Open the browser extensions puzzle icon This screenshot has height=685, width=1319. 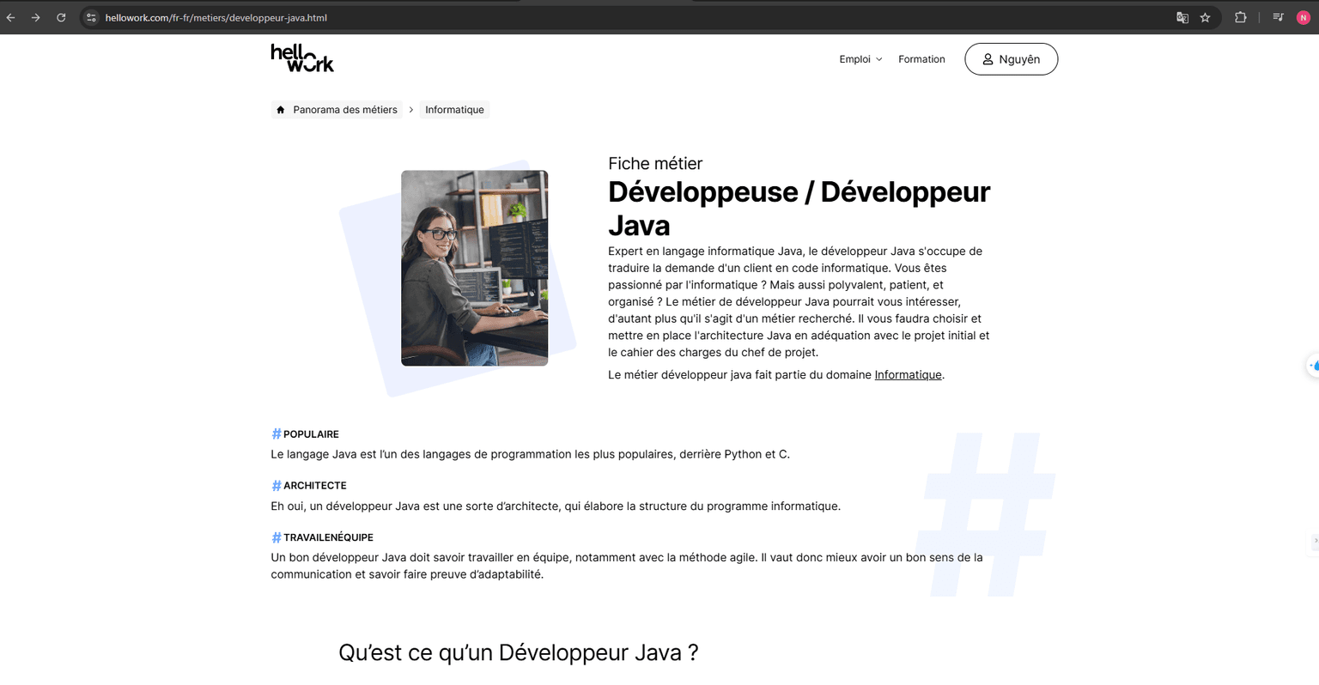click(1241, 17)
